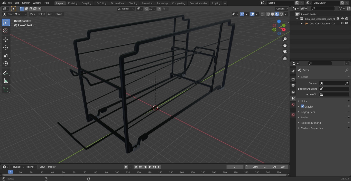Screen dimensions: 351x181
Task: Activate the Select Box tool
Action: [6, 23]
